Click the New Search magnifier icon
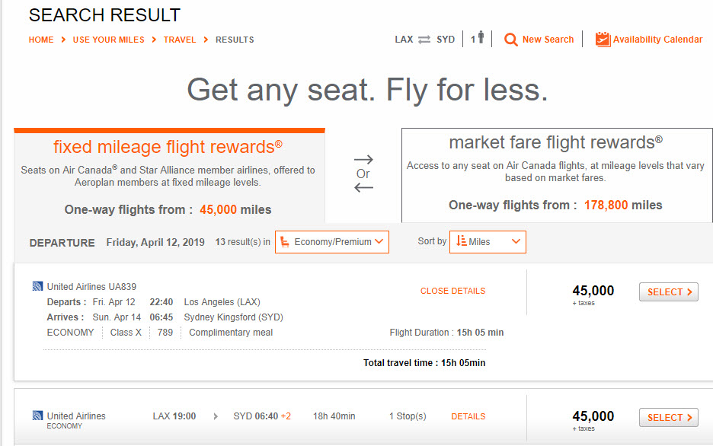Viewport: 713px width, 446px height. (x=510, y=40)
